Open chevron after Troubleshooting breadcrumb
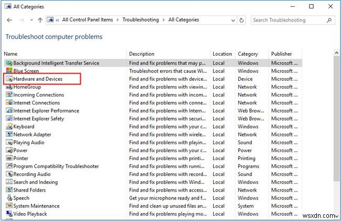 pyautogui.click(x=164, y=20)
